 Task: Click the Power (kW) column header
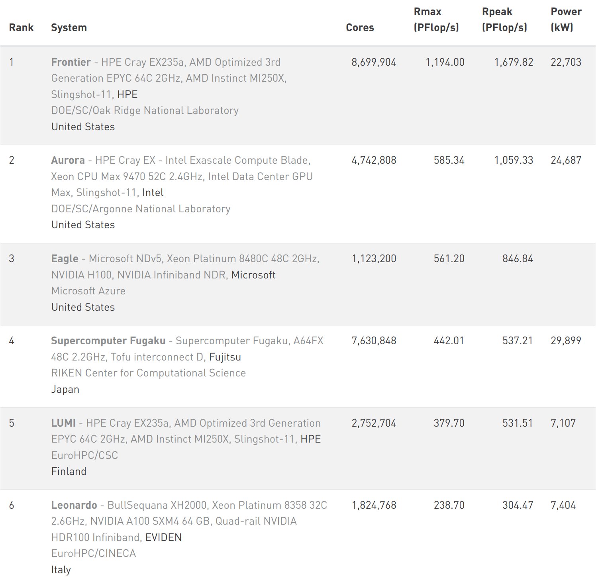point(566,20)
